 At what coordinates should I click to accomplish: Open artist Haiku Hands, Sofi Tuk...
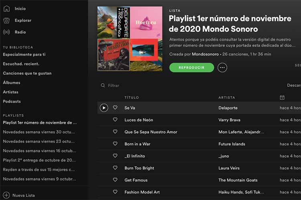[241, 192]
